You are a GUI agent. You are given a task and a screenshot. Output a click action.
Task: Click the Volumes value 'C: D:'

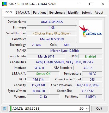pos(43,97)
